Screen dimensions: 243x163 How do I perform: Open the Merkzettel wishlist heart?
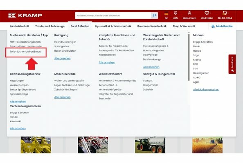point(207,15)
